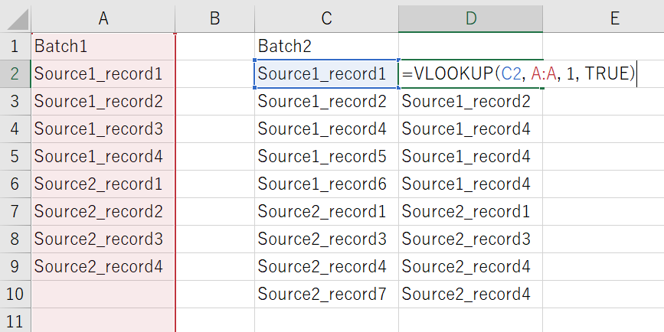
Task: Select column B header
Action: pyautogui.click(x=214, y=18)
